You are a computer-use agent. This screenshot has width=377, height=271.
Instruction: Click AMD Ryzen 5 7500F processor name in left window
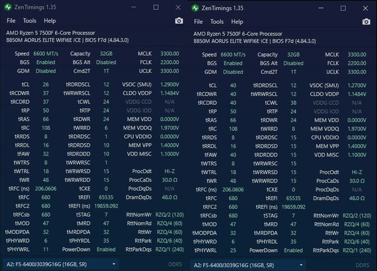point(50,33)
